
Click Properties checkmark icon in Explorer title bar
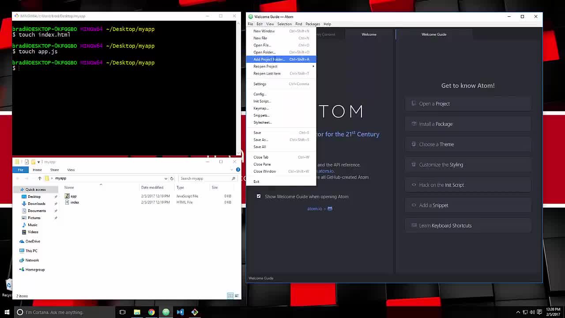[x=26, y=162]
